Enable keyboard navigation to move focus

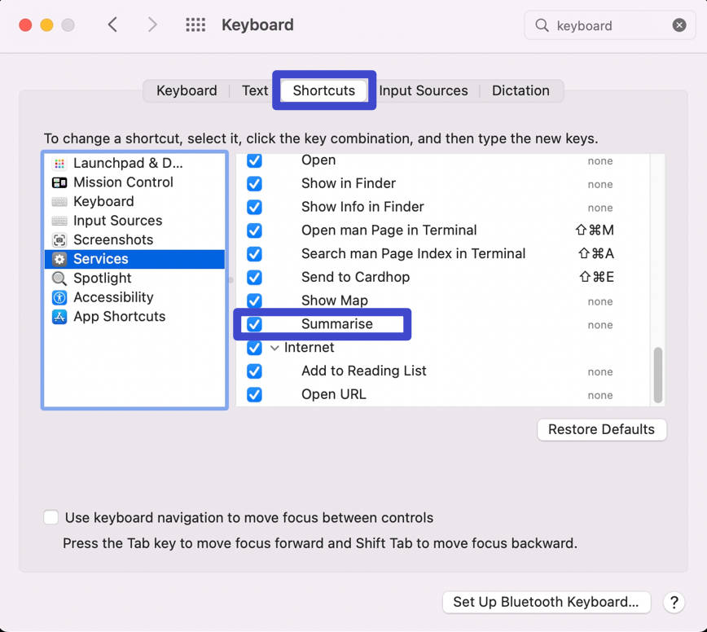pyautogui.click(x=50, y=517)
